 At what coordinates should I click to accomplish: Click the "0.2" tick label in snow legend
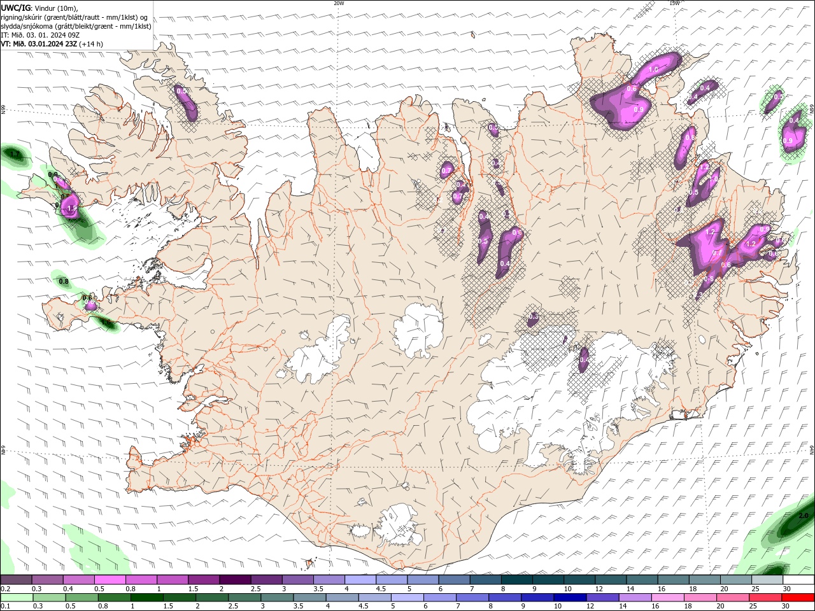[x=6, y=589]
